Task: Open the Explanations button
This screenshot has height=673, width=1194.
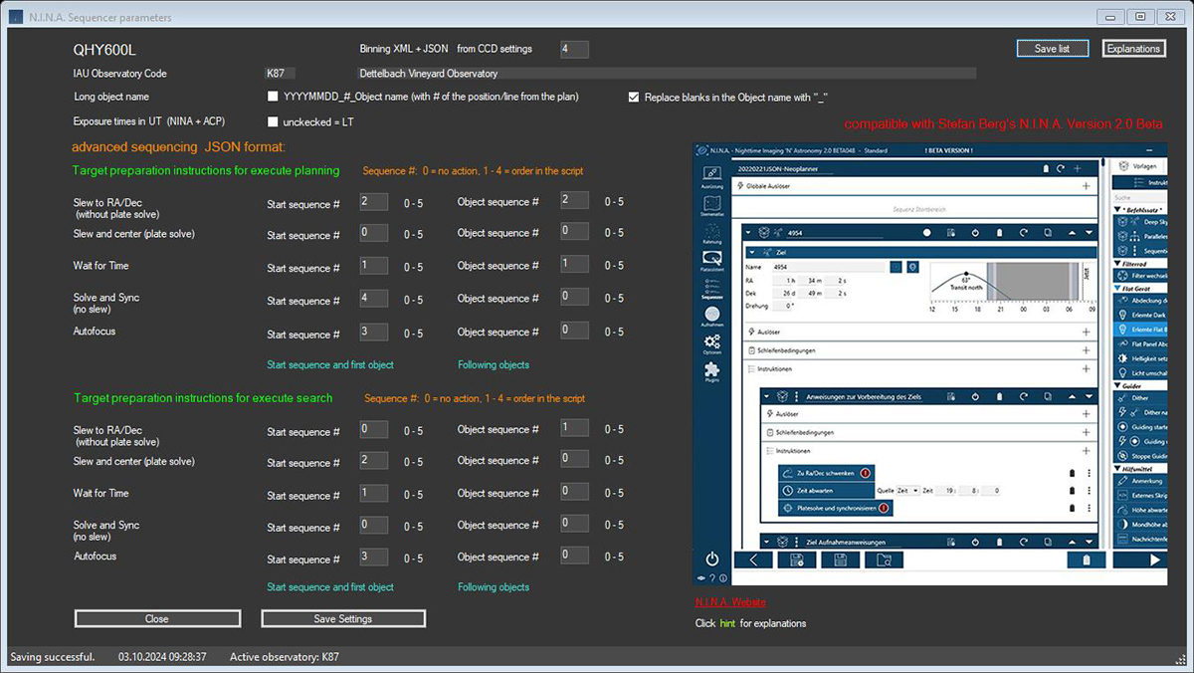Action: coord(1134,48)
